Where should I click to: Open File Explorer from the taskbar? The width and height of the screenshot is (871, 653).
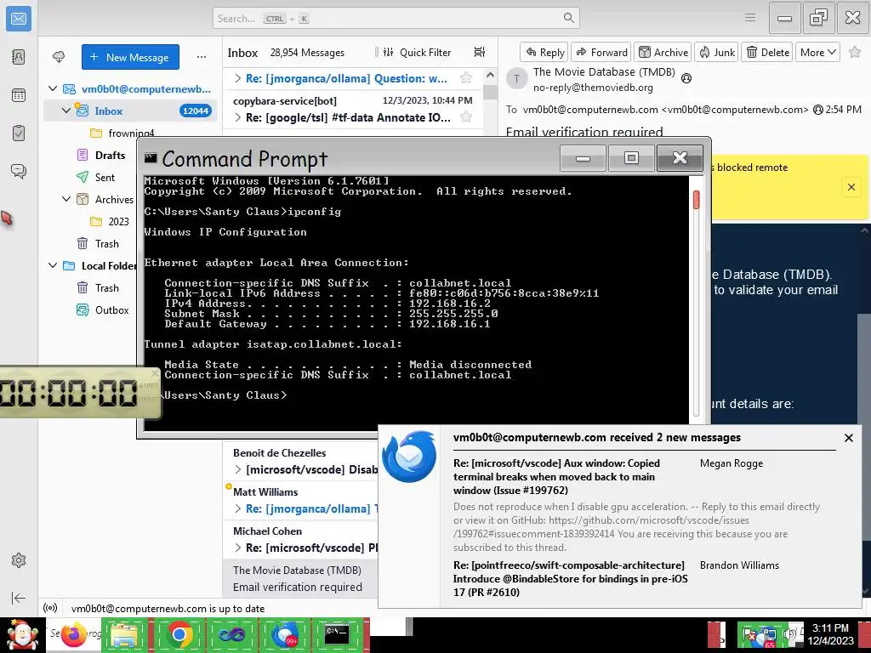click(x=125, y=634)
